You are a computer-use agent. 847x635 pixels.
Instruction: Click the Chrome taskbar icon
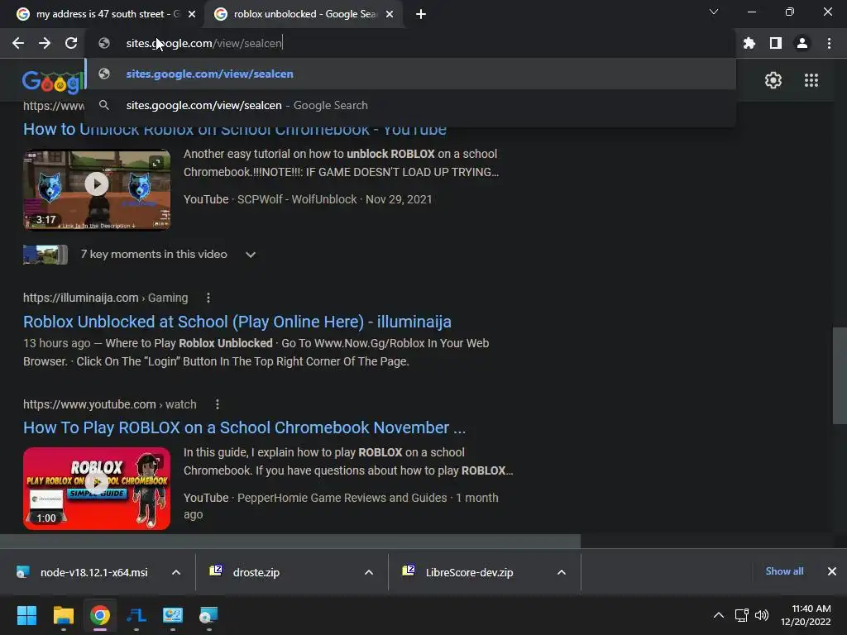[x=100, y=615]
